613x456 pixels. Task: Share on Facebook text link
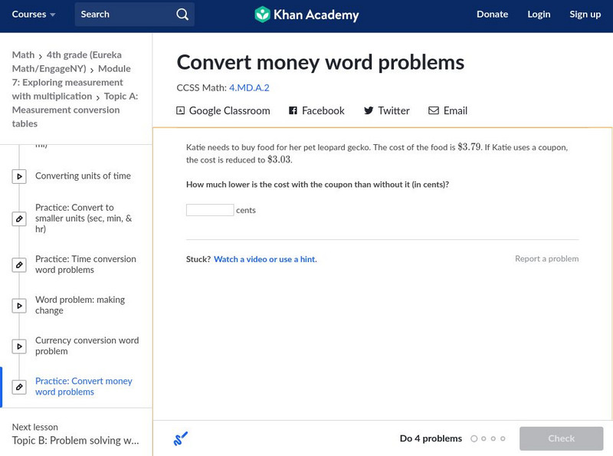323,110
